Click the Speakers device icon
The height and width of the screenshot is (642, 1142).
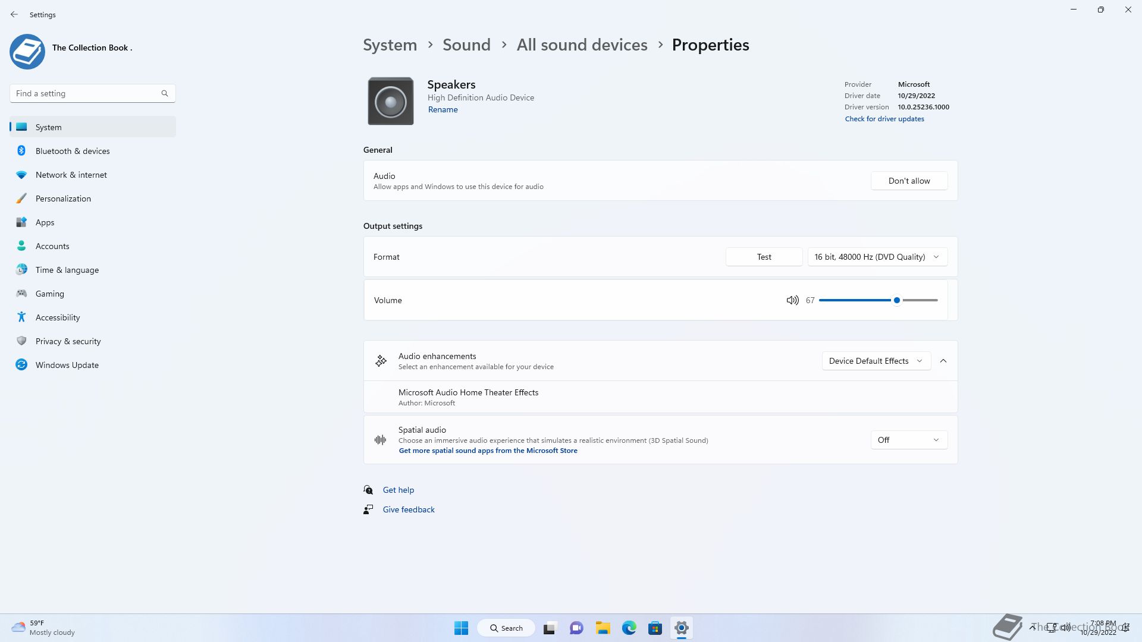tap(391, 101)
